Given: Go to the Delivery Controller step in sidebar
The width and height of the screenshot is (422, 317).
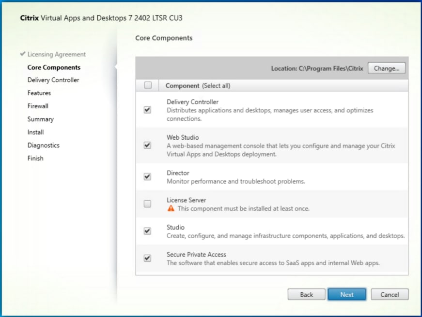Looking at the screenshot, I should (x=53, y=80).
